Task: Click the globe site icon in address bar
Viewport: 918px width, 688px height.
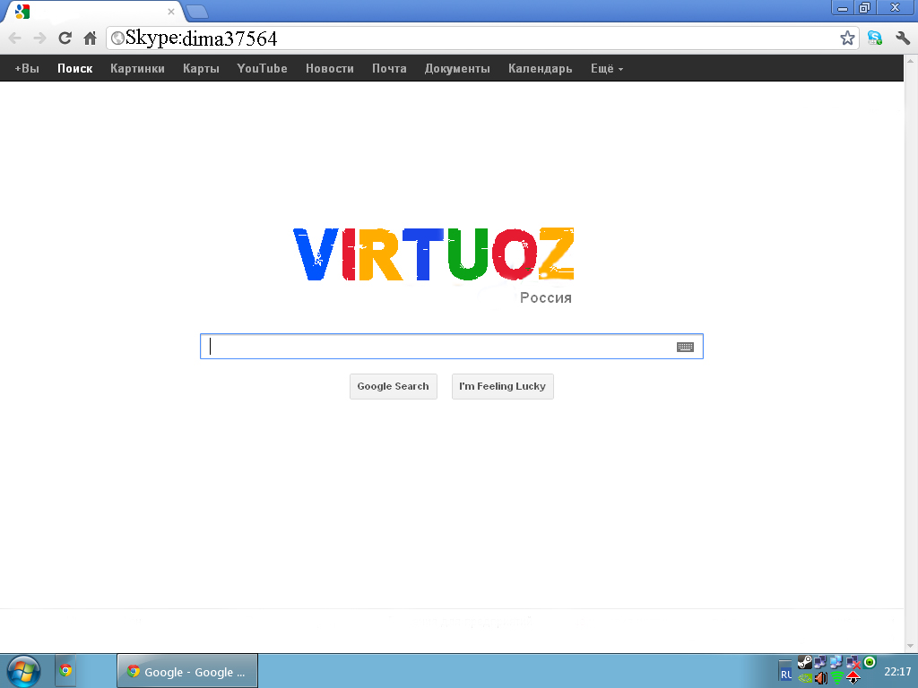Action: (x=117, y=38)
